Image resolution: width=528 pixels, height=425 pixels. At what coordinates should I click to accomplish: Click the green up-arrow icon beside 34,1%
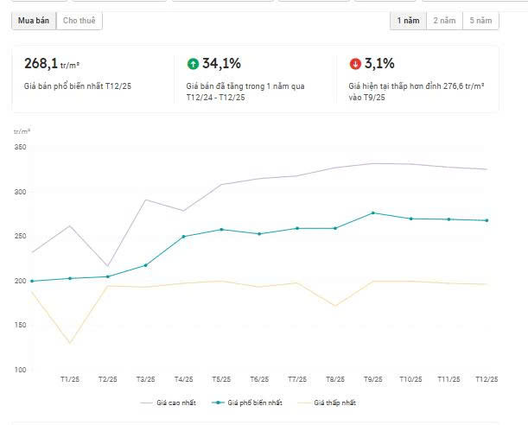193,63
